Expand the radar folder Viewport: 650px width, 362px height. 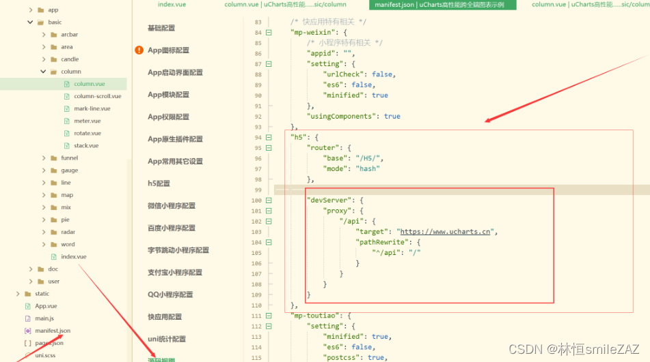tap(44, 232)
